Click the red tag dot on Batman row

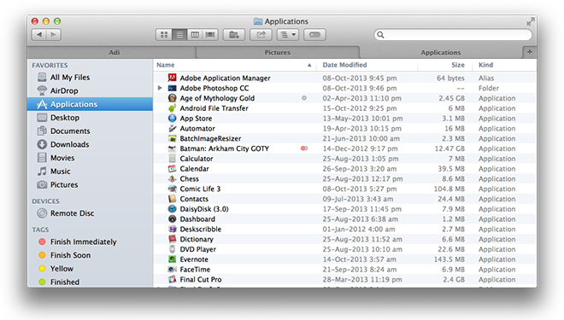[304, 148]
